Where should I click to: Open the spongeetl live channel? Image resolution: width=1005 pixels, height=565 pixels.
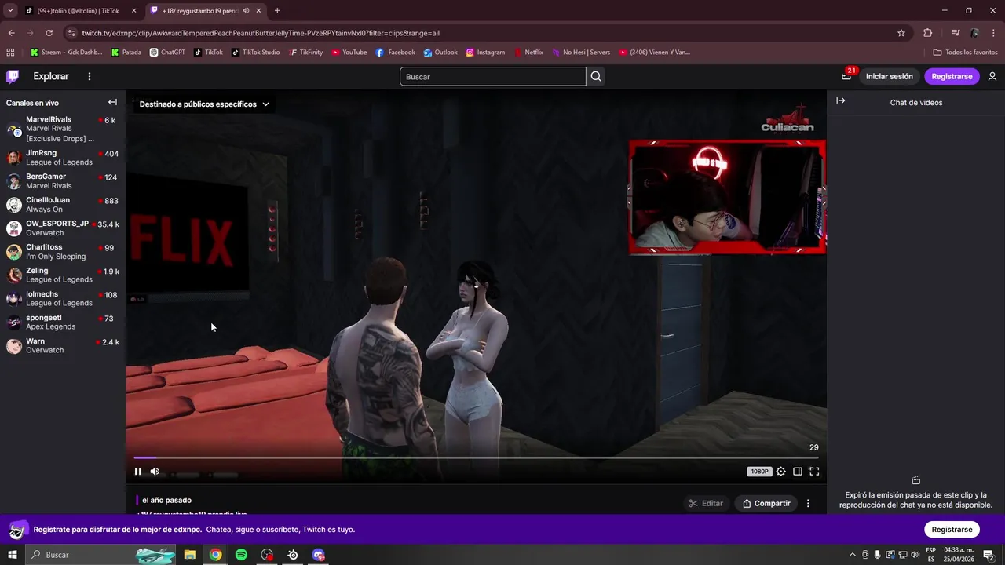click(63, 322)
